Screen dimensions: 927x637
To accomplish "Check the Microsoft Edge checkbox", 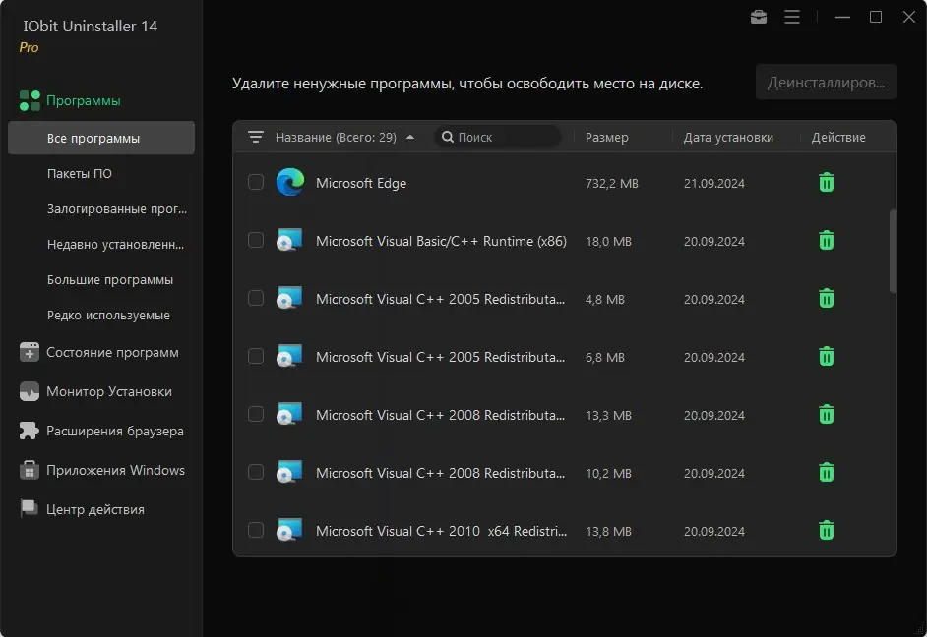I will [255, 182].
